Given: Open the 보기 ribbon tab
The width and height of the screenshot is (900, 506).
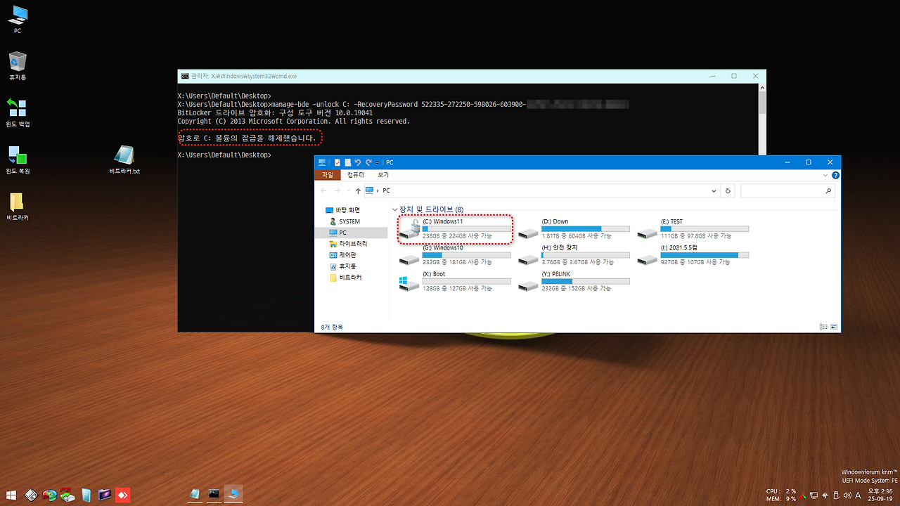Looking at the screenshot, I should pos(383,175).
